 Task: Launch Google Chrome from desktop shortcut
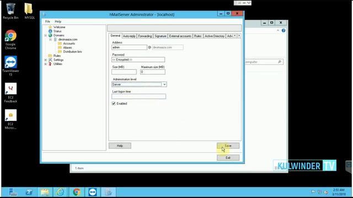[x=10, y=40]
